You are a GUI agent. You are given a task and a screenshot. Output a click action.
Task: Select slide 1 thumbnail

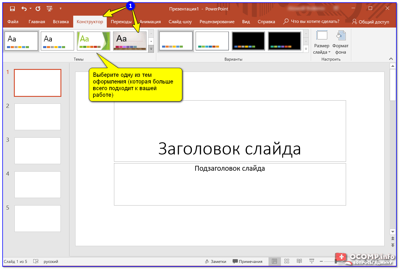(x=38, y=83)
